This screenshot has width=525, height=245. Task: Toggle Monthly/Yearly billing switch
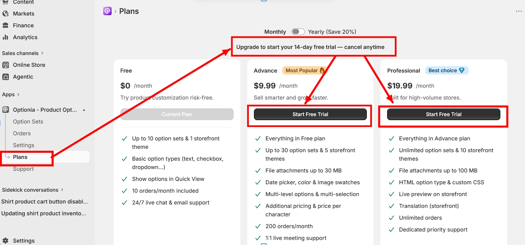[298, 32]
